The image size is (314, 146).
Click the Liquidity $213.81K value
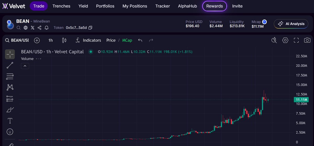click(x=237, y=26)
